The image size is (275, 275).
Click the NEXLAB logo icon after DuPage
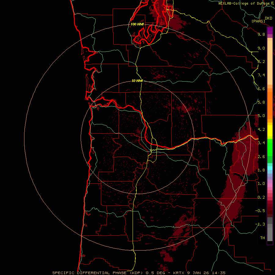[272, 3]
